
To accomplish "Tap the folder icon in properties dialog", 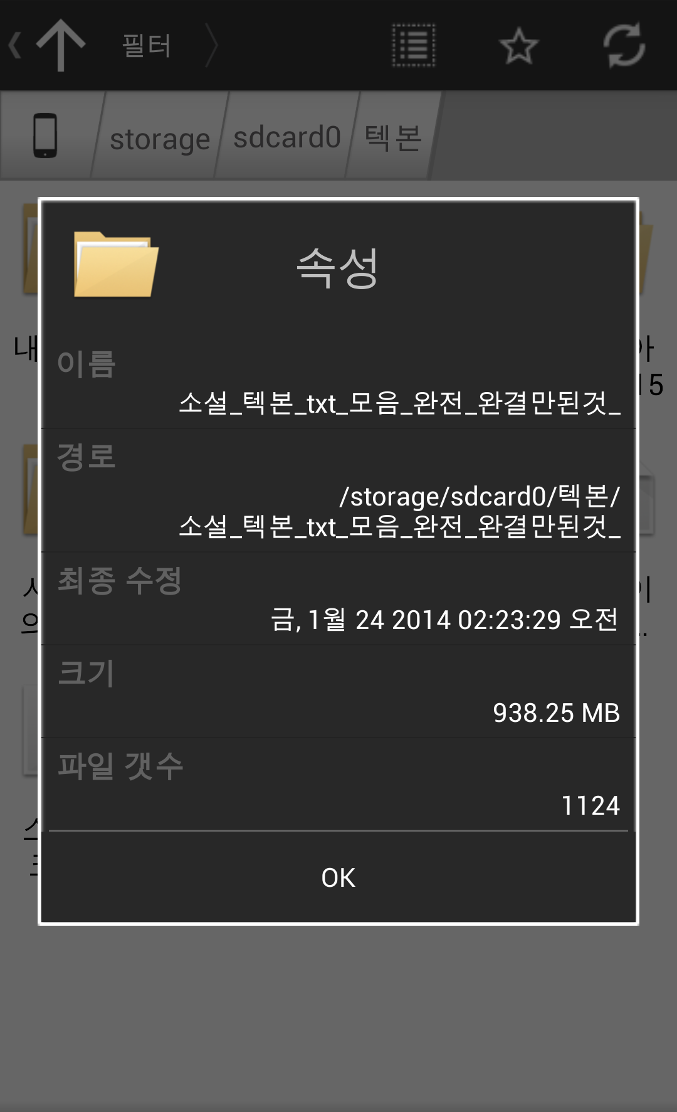I will pyautogui.click(x=115, y=264).
